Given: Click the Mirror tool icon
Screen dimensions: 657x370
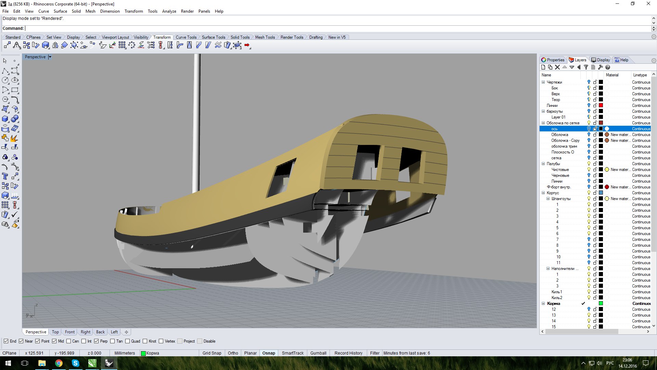Looking at the screenshot, I should tap(55, 45).
